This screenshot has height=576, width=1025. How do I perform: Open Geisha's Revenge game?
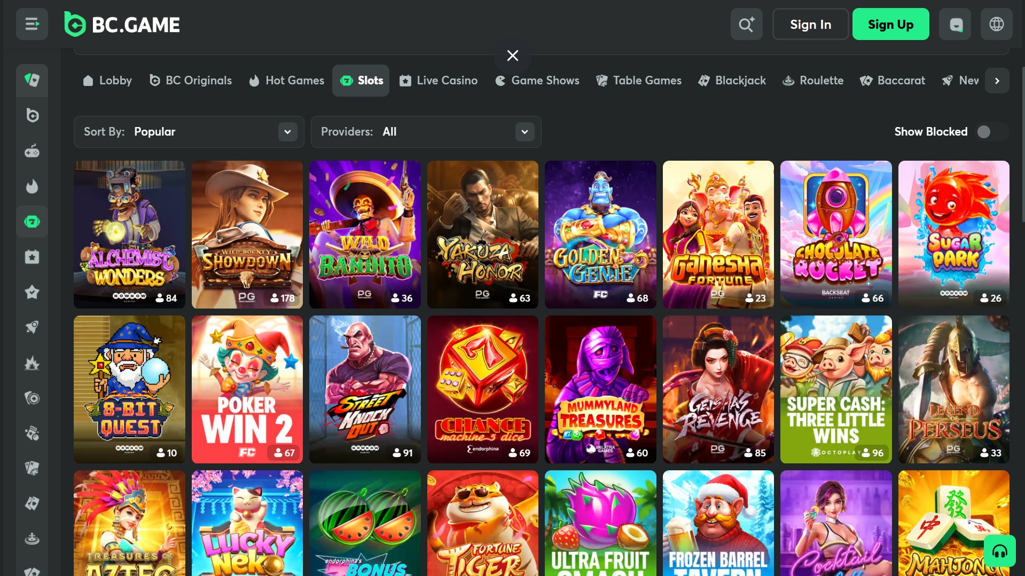click(x=718, y=389)
